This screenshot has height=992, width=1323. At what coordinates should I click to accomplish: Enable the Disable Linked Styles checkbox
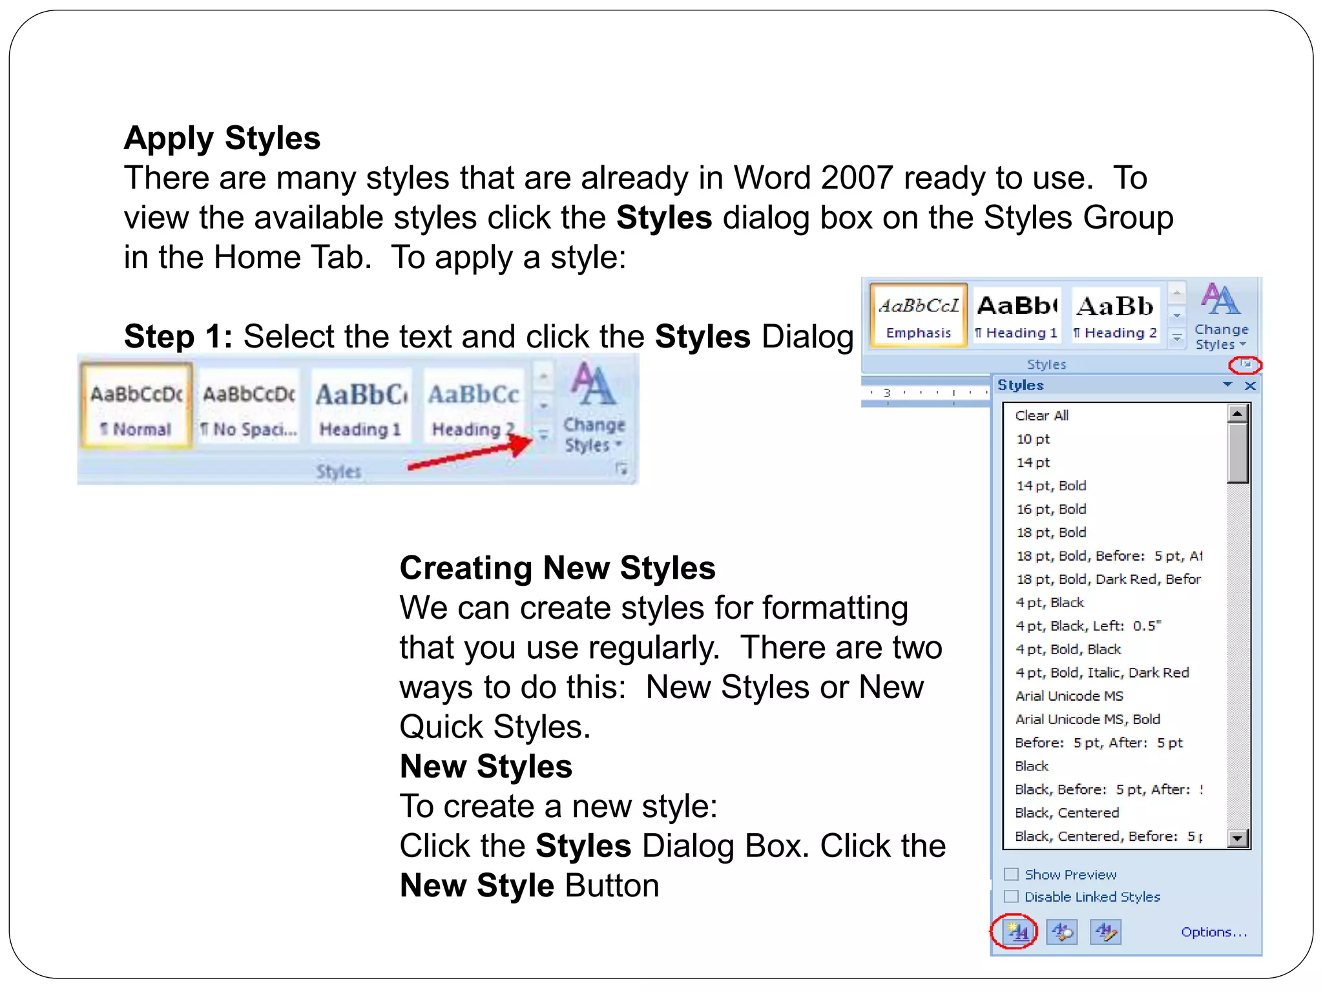coord(1011,896)
